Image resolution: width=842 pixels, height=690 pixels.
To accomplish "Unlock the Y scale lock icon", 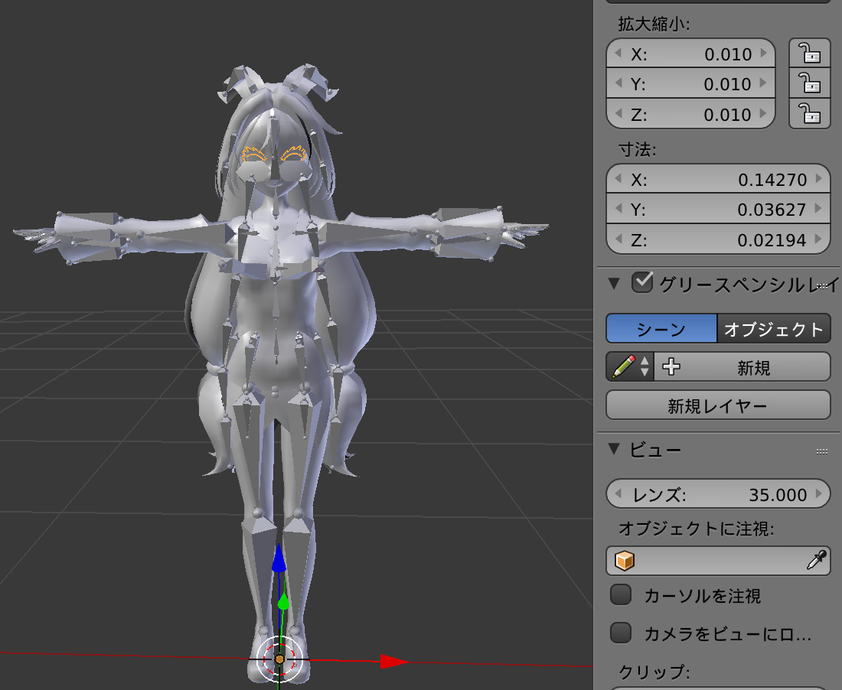I will click(808, 84).
